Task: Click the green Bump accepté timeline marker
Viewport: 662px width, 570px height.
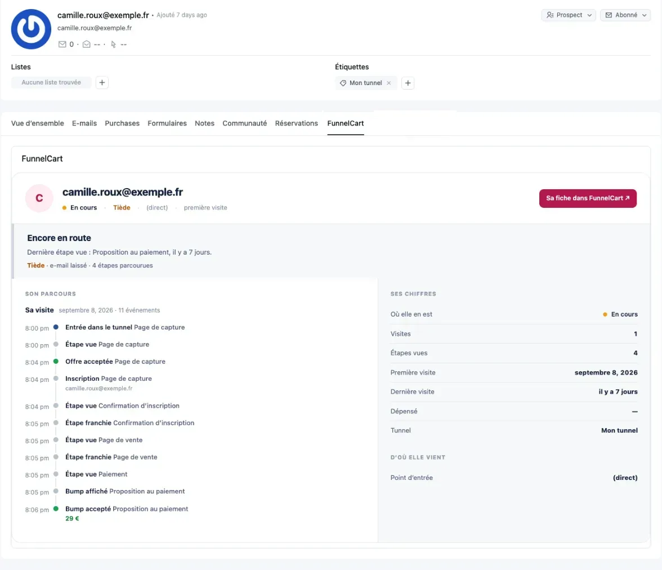Action: pyautogui.click(x=56, y=509)
